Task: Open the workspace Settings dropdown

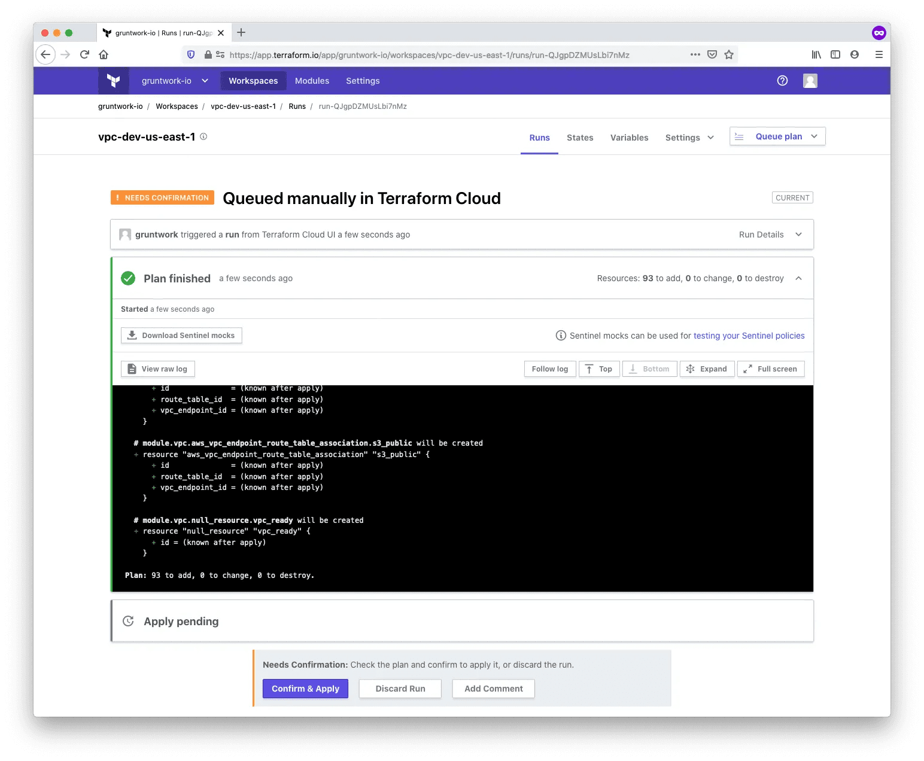Action: tap(689, 138)
